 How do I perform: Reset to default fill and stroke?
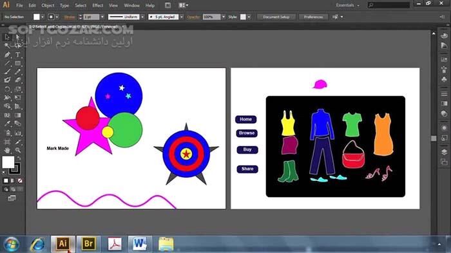[x=4, y=173]
